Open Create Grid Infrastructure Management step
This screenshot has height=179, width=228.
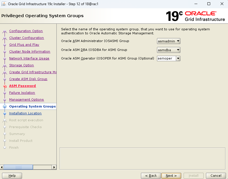coord(33,72)
